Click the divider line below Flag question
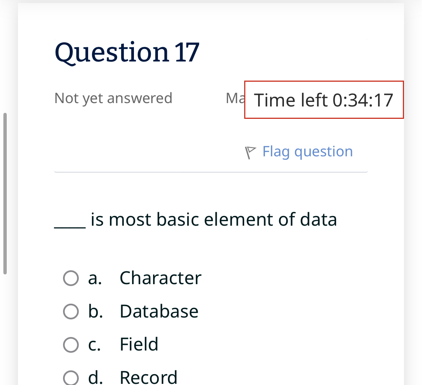Screen dimensions: 422x385 (211, 172)
